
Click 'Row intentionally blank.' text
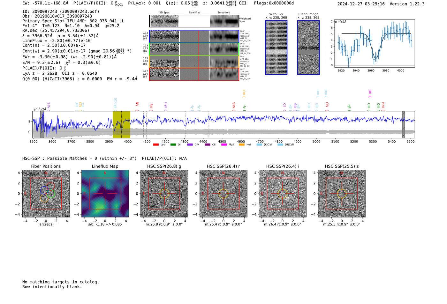pyautogui.click(x=52, y=287)
